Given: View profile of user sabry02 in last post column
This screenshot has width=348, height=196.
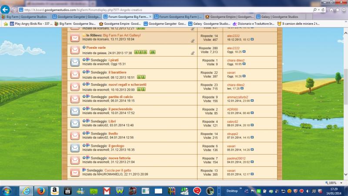Looking at the screenshot, I should coord(232,122).
